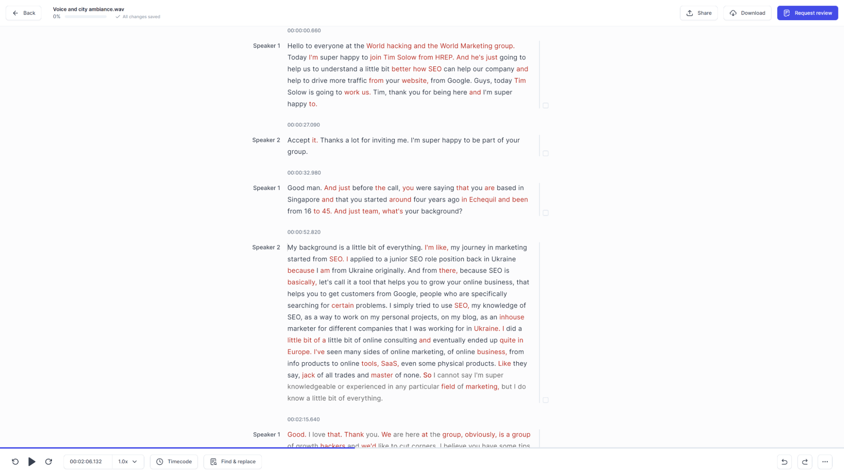Toggle checkbox next to Speaker 1 intro segment
The image size is (844, 475).
point(545,105)
